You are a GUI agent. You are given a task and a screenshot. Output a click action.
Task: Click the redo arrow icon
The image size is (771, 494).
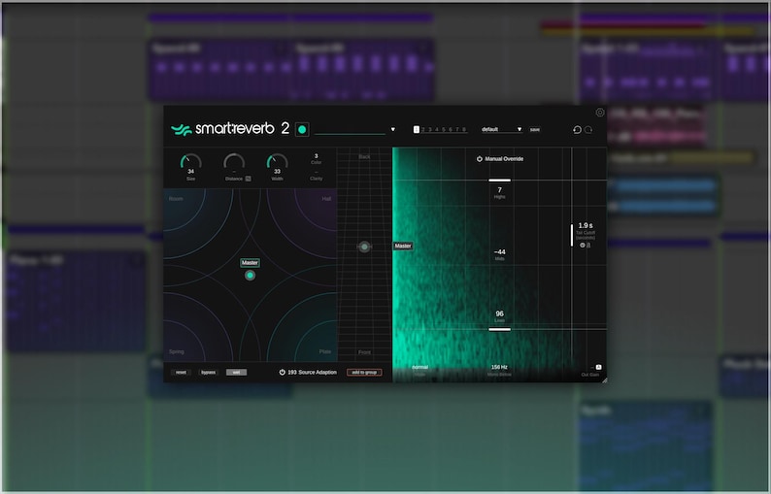point(588,130)
